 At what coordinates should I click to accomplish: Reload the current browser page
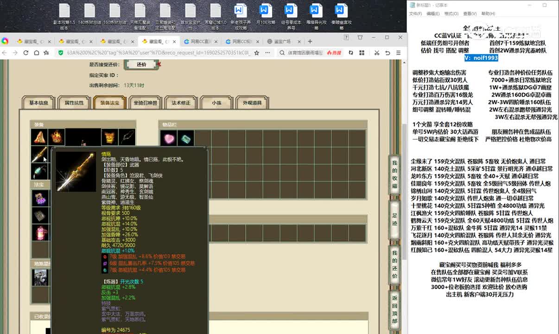26,53
